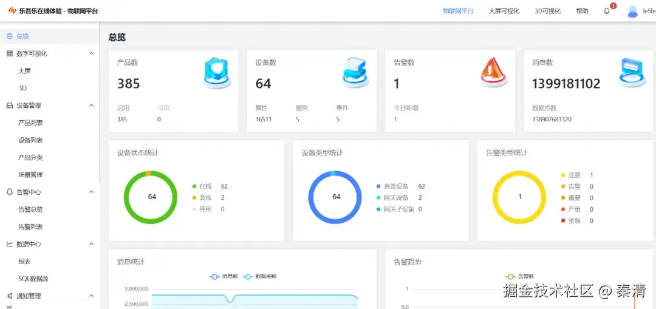Image resolution: width=656 pixels, height=309 pixels.
Task: Toggle the 离线 legend entry
Action: click(x=202, y=198)
